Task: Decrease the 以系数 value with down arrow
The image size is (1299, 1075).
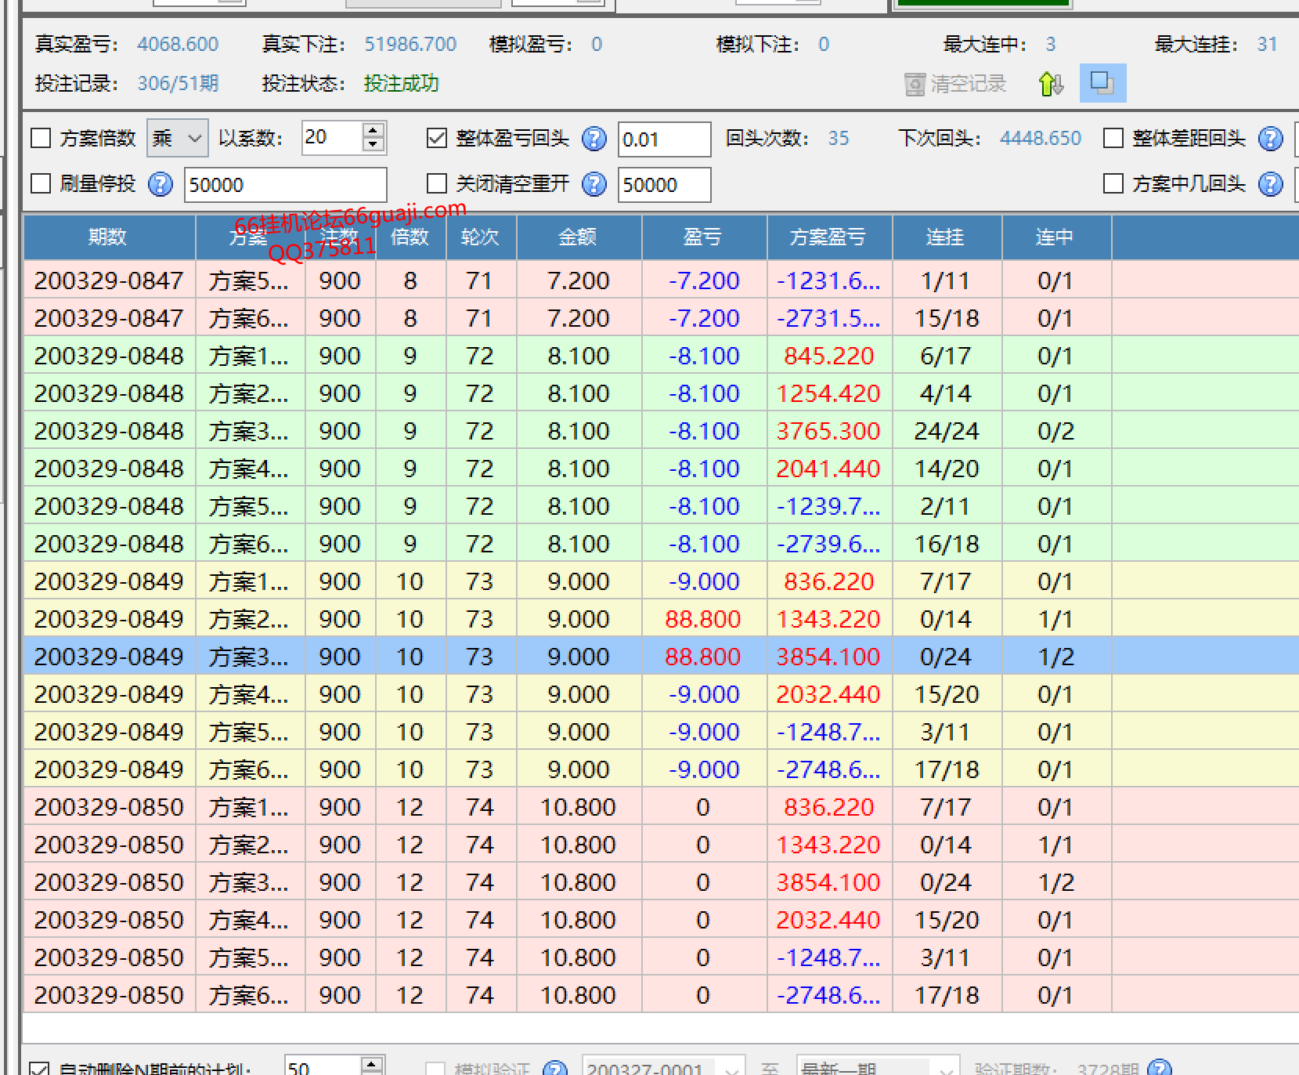Action: point(373,145)
